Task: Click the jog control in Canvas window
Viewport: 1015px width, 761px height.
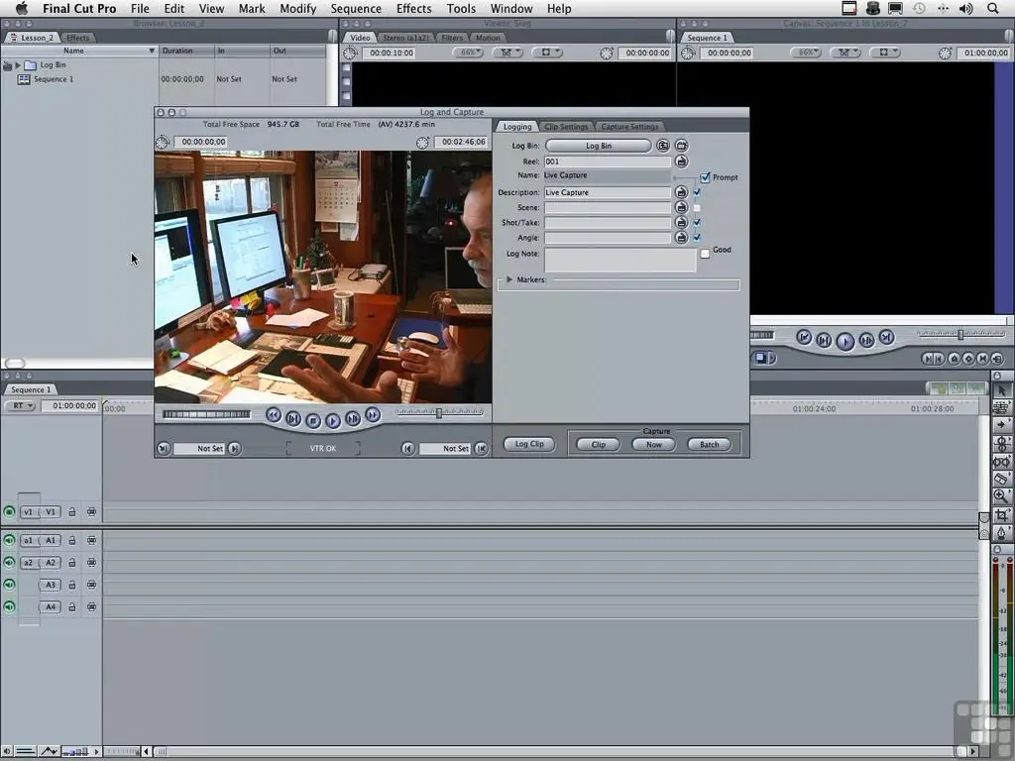Action: point(762,335)
